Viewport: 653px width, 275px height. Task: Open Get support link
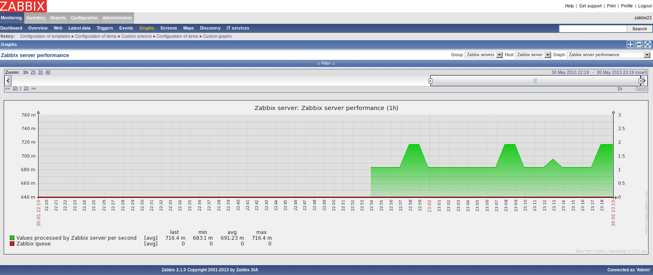coord(590,6)
